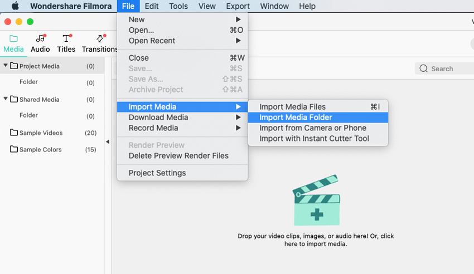The width and height of the screenshot is (474, 274).
Task: Collapse the sidebar with the arrow handle
Action: pos(108,141)
